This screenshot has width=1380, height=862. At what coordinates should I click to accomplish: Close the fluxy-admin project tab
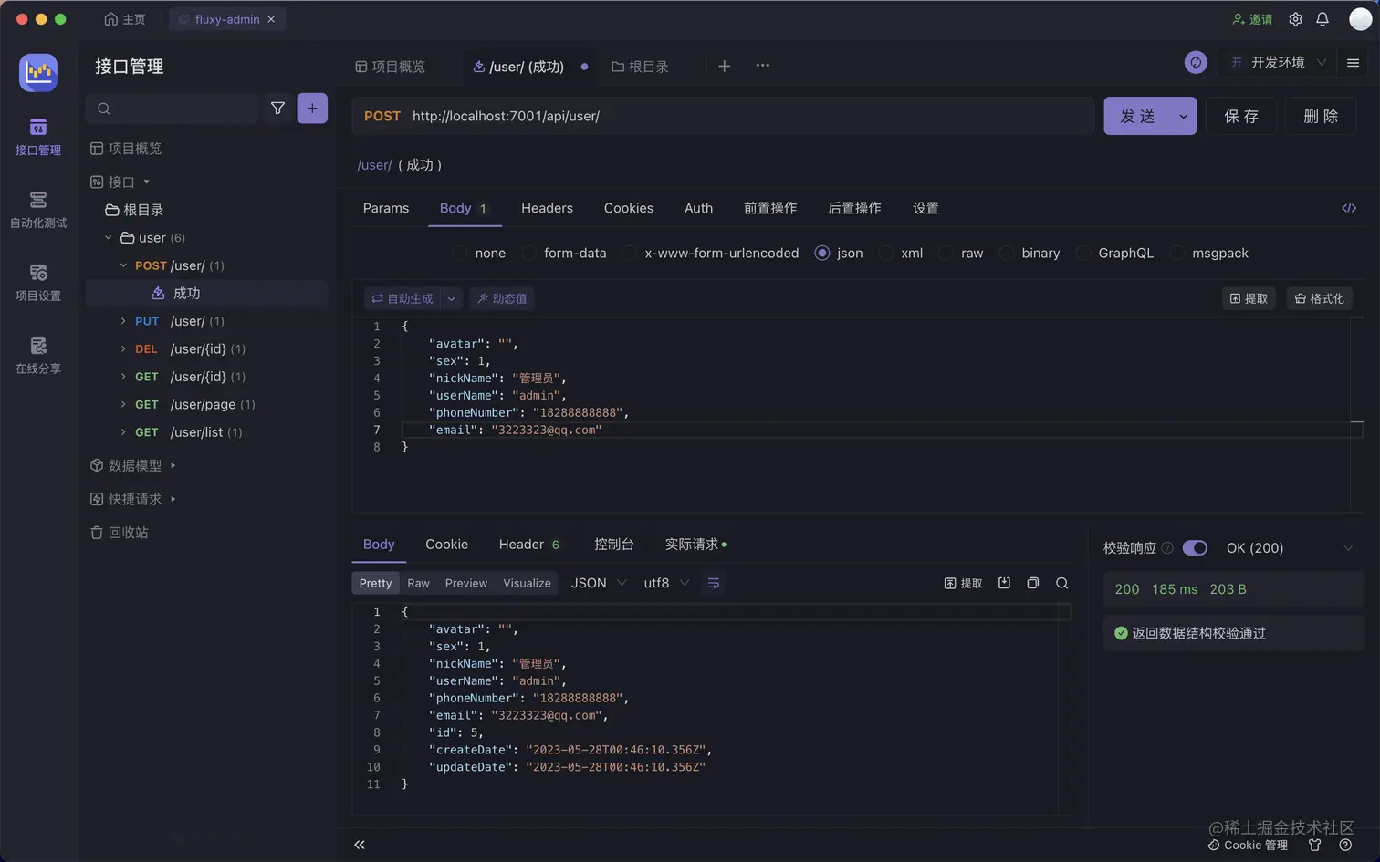click(271, 19)
